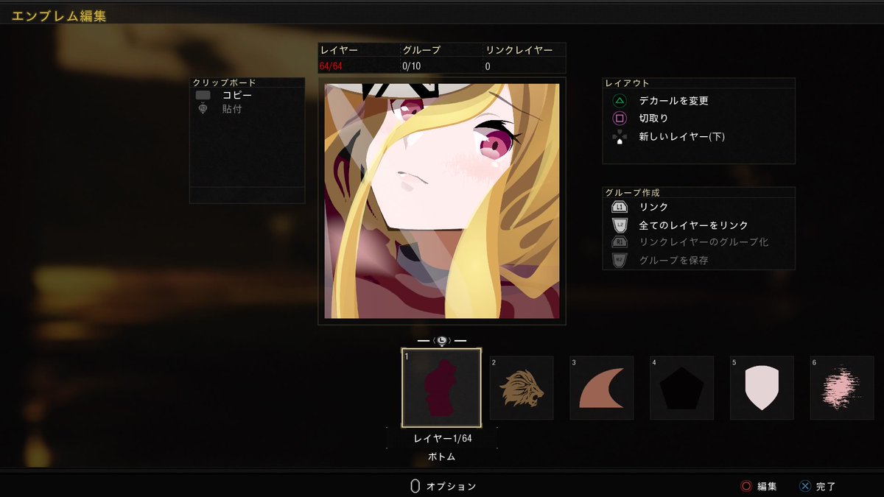
Task: Click the グループ作成 panel heading
Action: pyautogui.click(x=633, y=192)
